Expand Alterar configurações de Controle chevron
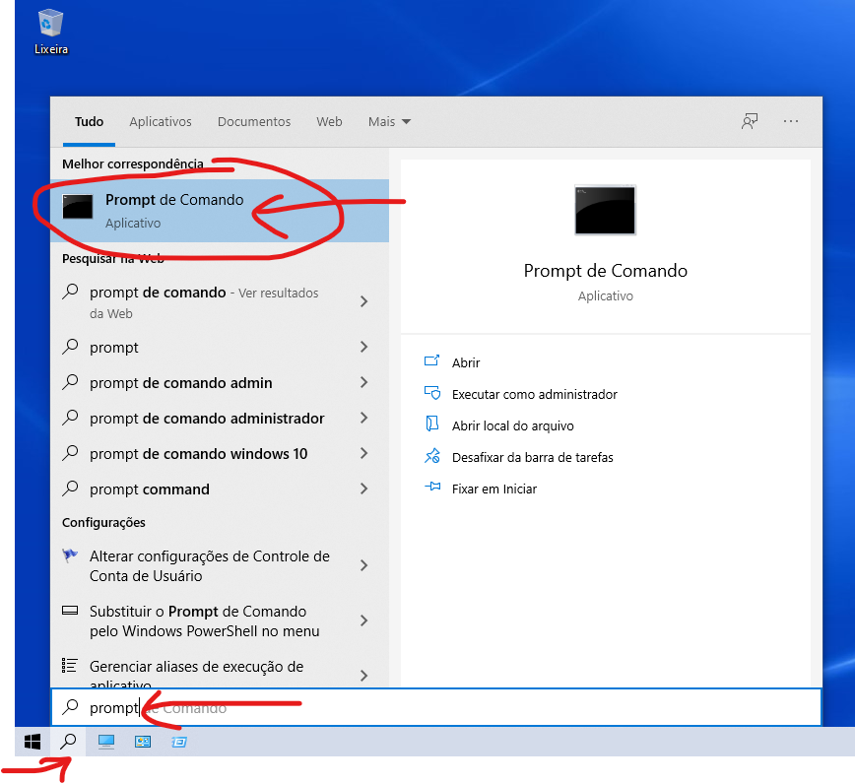The image size is (855, 783). 364,565
